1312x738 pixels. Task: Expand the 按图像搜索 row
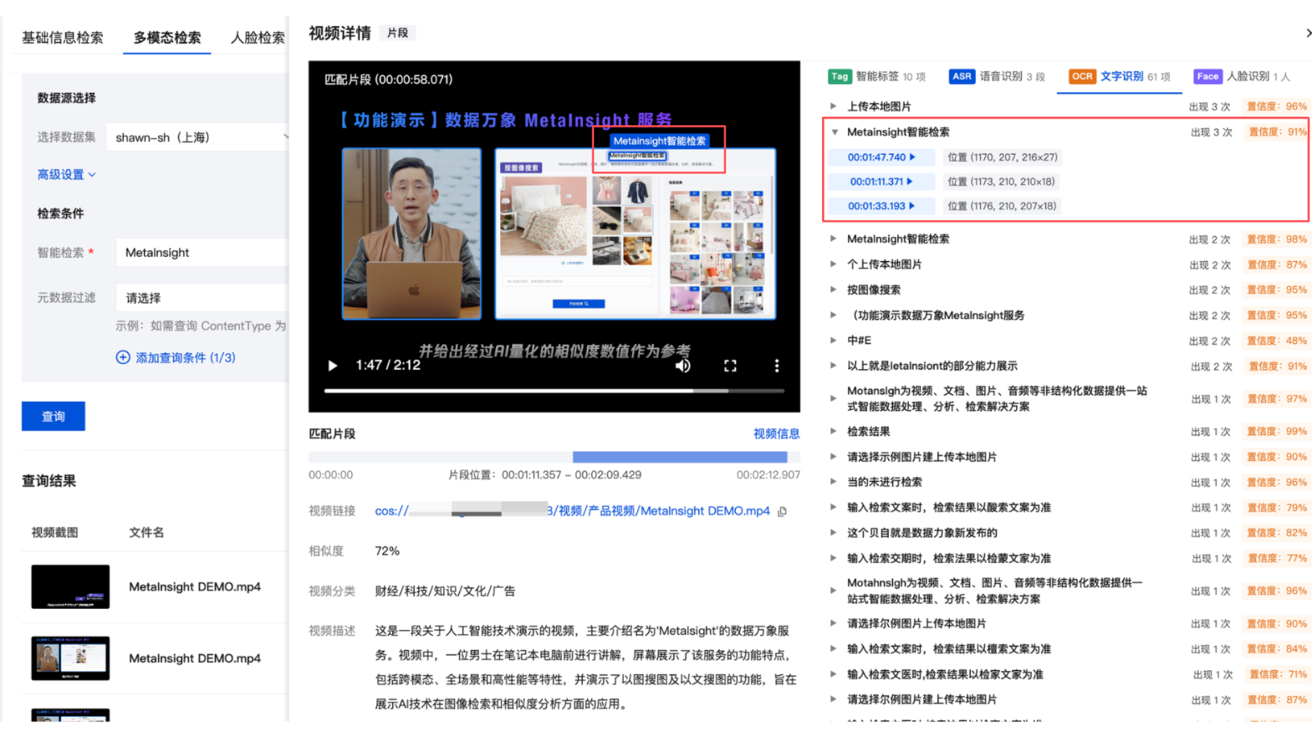click(833, 290)
